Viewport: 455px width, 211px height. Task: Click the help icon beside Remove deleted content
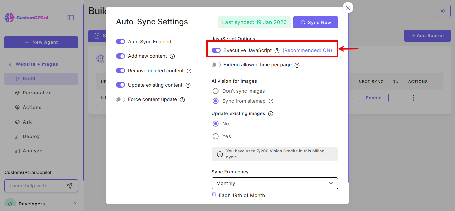(x=189, y=71)
